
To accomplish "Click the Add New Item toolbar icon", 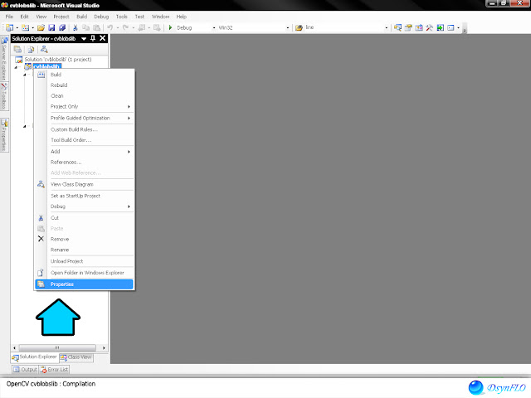I will (x=26, y=27).
